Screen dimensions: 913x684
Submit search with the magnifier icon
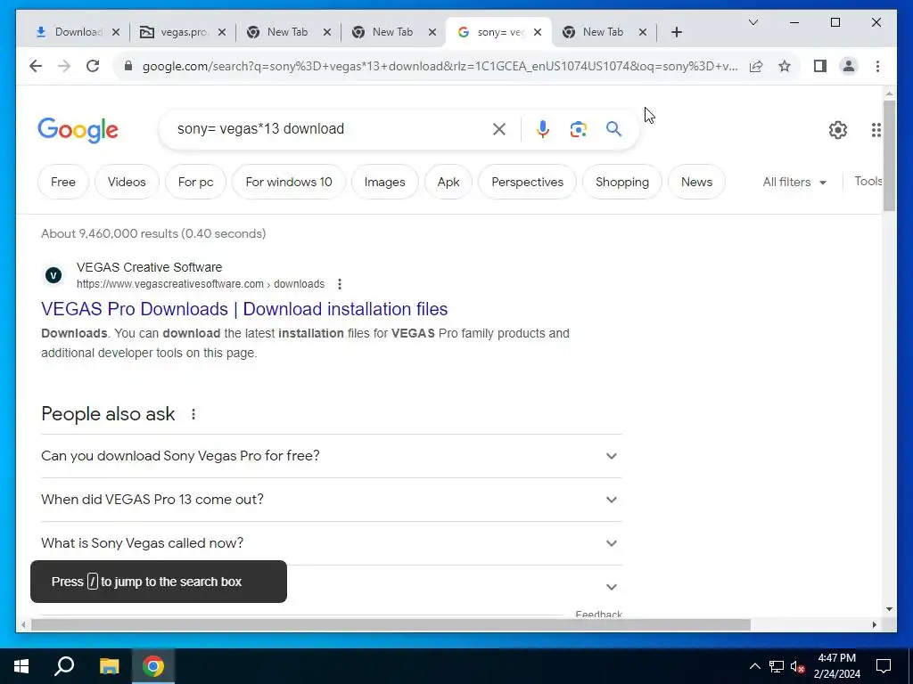pos(613,129)
